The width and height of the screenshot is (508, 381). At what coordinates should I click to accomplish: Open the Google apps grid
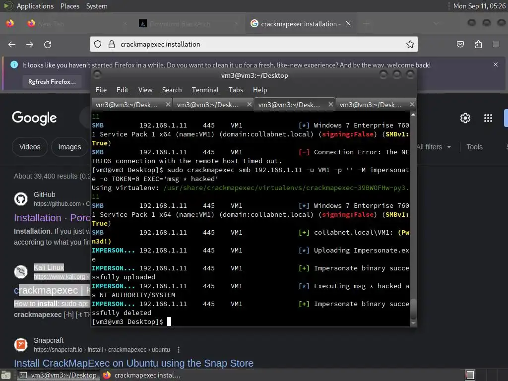coord(488,118)
